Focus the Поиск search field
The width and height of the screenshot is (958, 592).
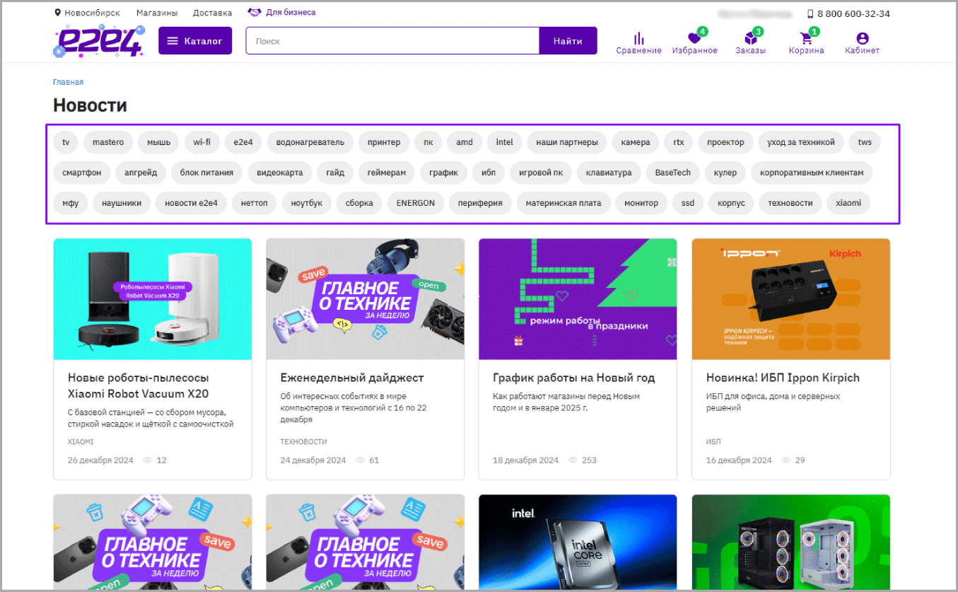[392, 41]
